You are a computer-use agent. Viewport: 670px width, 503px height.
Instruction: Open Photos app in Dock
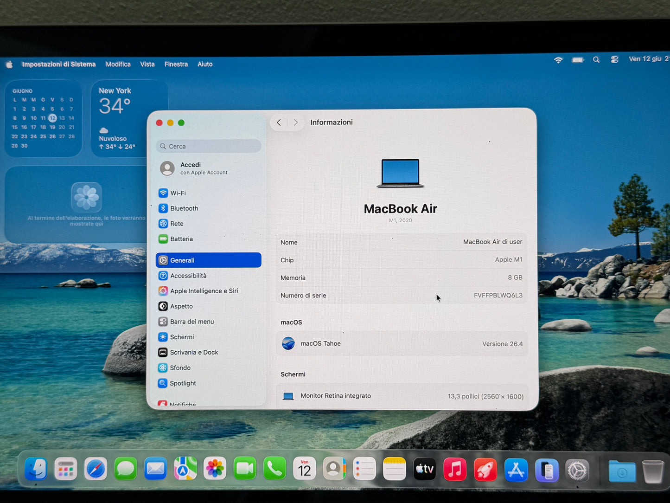[x=215, y=469]
